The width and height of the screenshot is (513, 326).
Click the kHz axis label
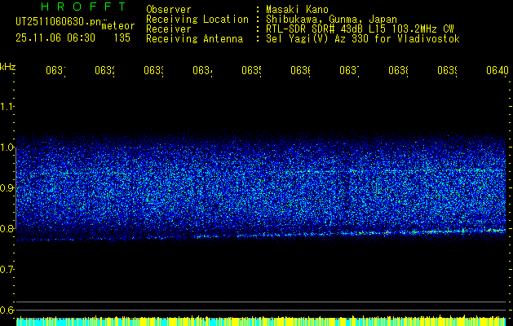[x=7, y=67]
